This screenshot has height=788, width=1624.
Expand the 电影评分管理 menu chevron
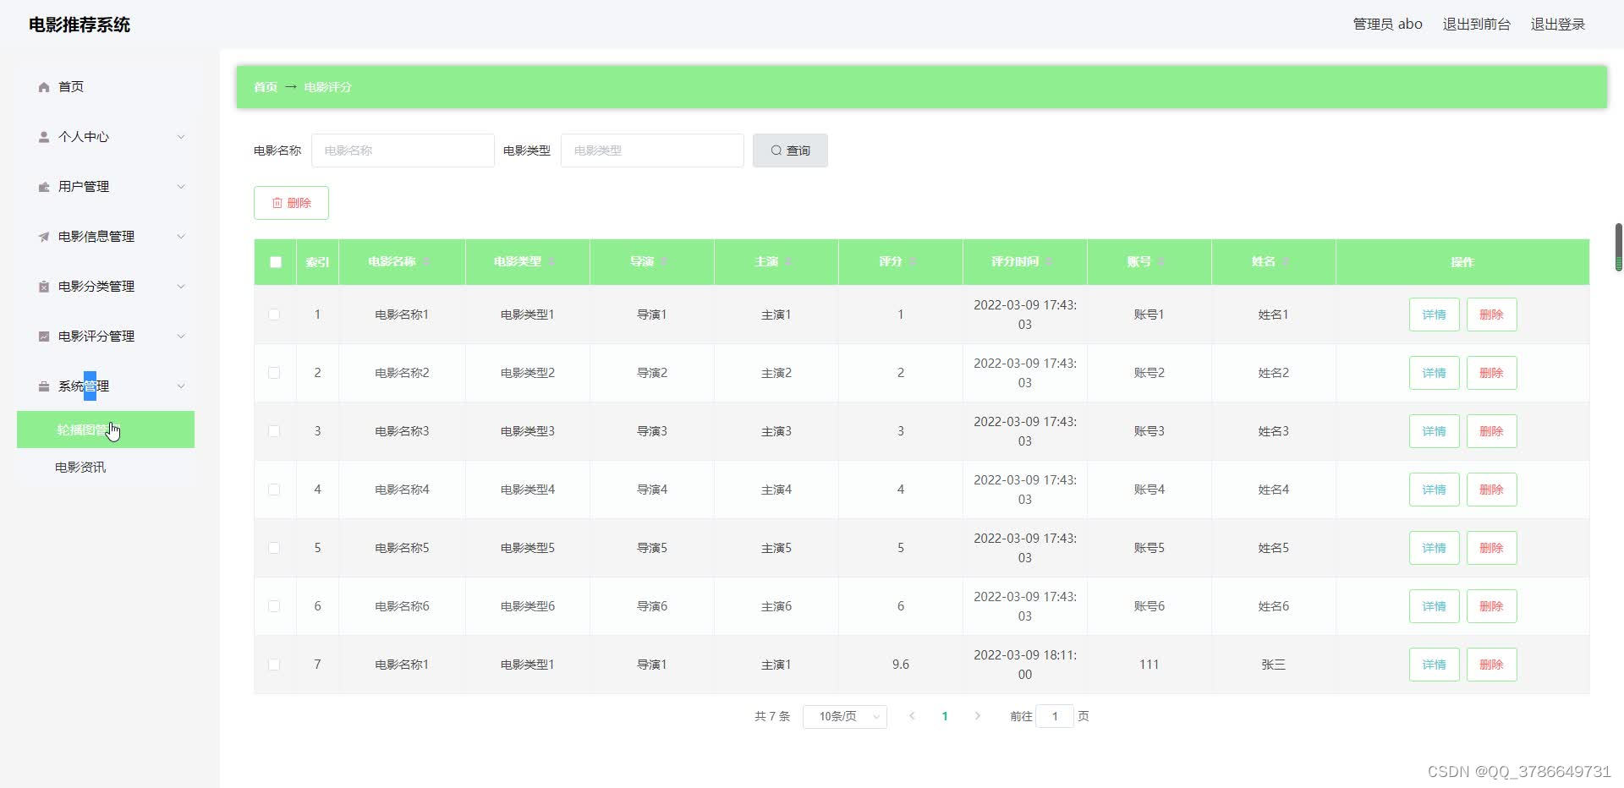[x=181, y=337]
